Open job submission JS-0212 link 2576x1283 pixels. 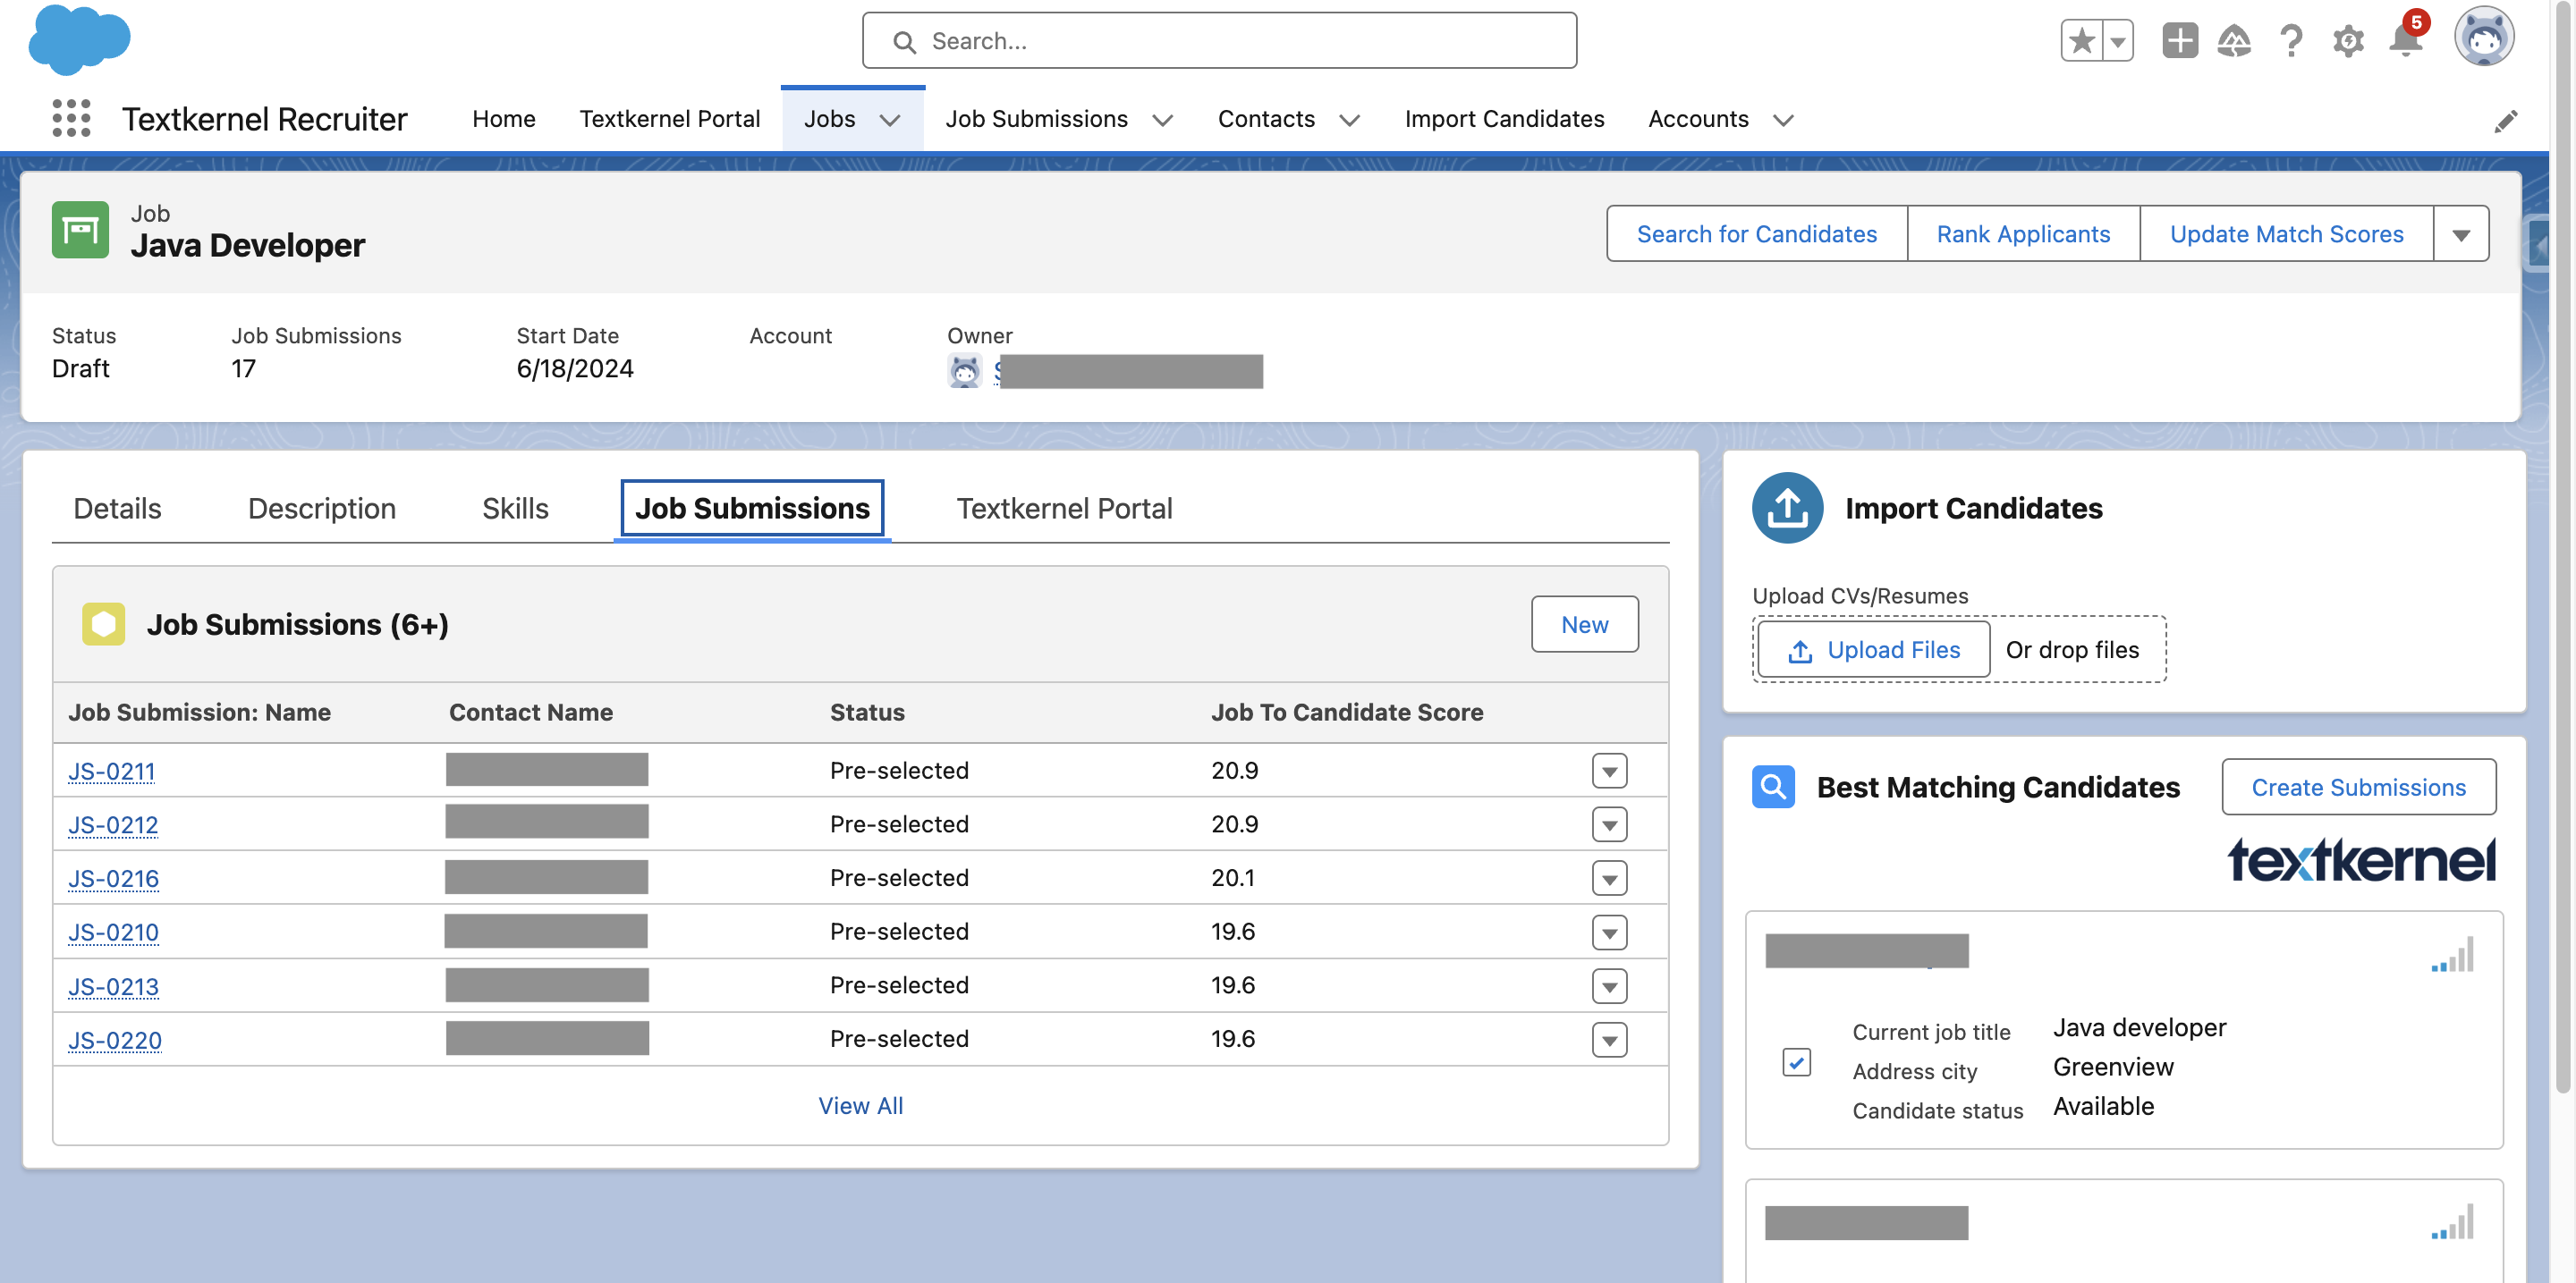pos(113,824)
